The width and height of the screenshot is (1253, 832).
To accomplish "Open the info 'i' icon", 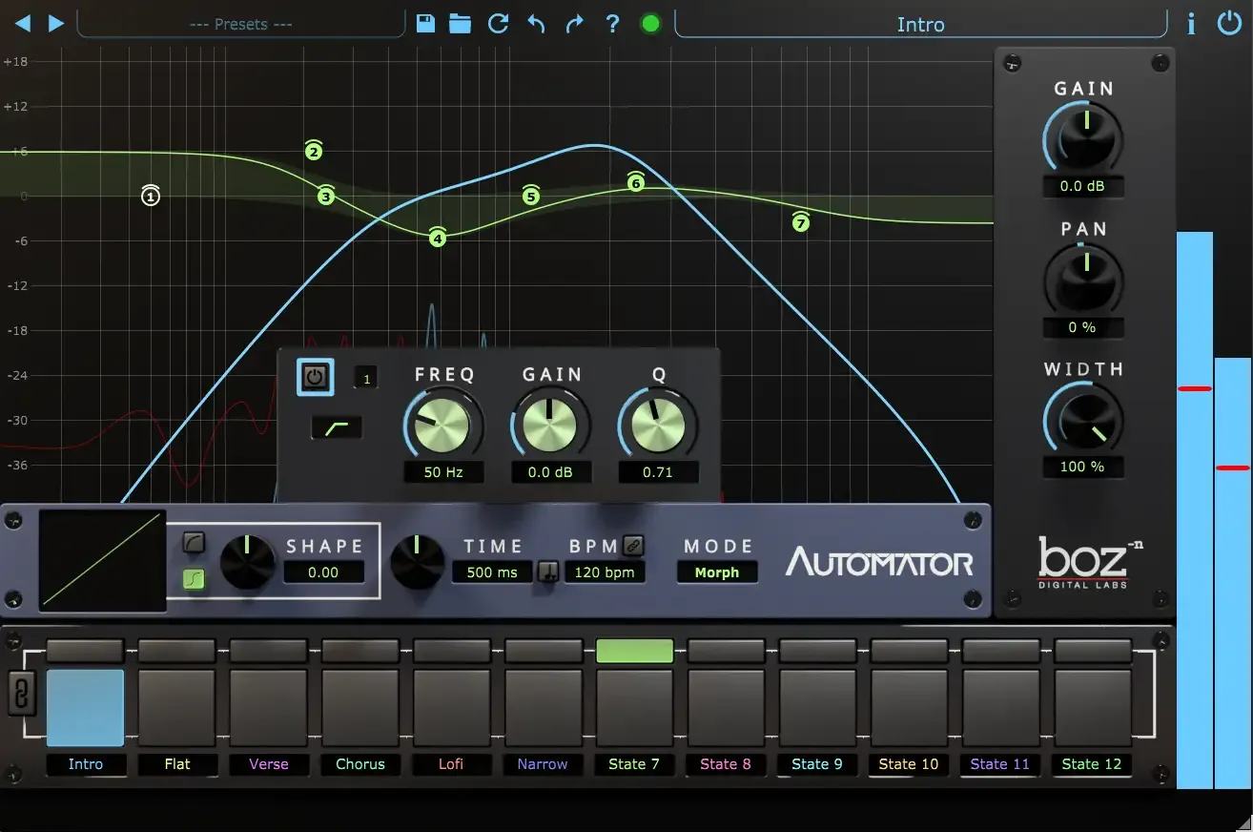I will click(1191, 23).
